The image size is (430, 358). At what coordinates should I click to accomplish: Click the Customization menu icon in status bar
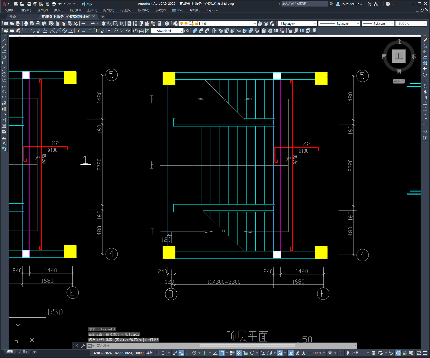point(426,353)
